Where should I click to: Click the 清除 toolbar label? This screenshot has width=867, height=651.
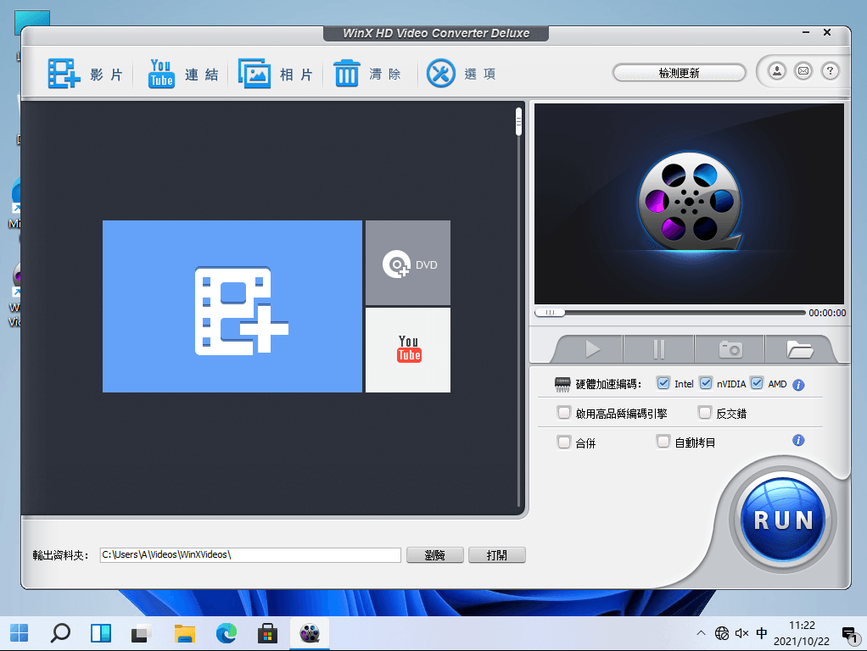385,74
